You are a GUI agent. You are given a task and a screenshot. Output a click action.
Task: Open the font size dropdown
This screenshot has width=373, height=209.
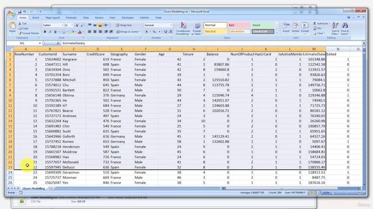pyautogui.click(x=72, y=25)
